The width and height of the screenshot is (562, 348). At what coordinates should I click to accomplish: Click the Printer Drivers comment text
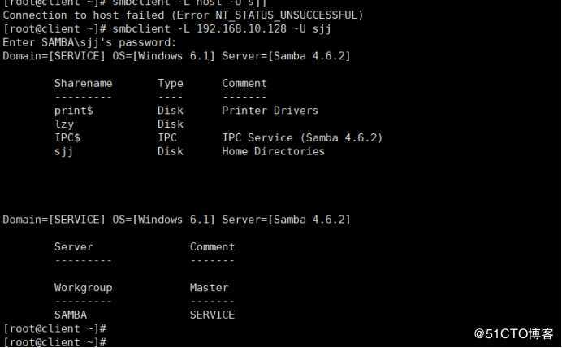270,111
